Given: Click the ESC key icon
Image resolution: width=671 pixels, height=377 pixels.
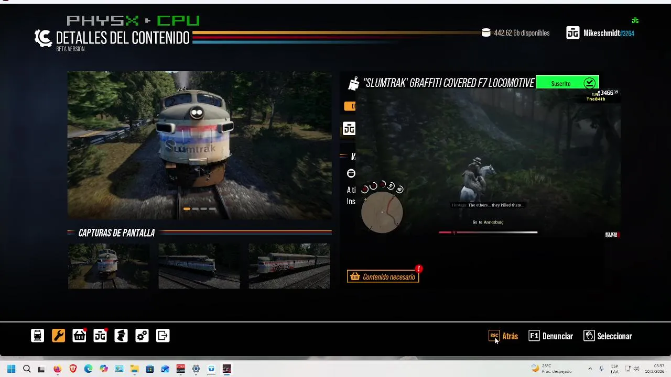Looking at the screenshot, I should point(494,336).
